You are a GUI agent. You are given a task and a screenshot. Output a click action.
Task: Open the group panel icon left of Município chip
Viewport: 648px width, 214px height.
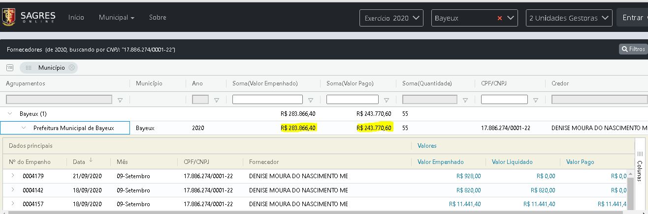click(x=9, y=68)
